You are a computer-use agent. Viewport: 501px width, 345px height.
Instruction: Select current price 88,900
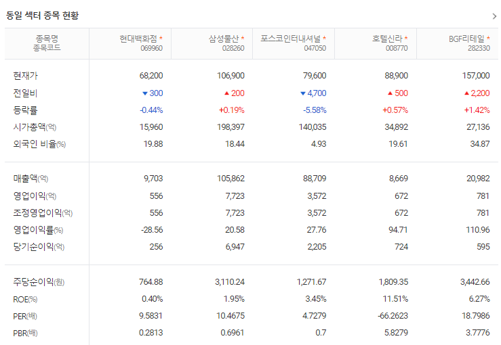[397, 76]
